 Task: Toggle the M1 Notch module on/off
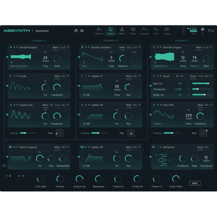10,147
